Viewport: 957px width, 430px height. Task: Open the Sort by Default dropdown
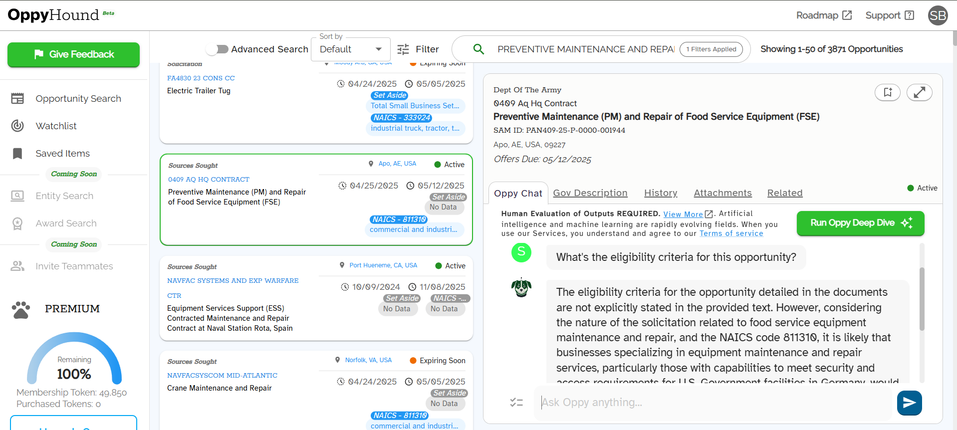(351, 49)
